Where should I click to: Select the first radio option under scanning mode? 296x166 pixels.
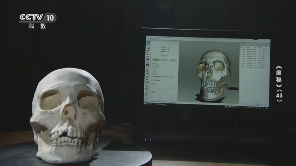coord(153,67)
